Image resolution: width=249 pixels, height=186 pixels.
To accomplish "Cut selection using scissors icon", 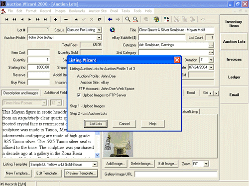I will [177, 19].
